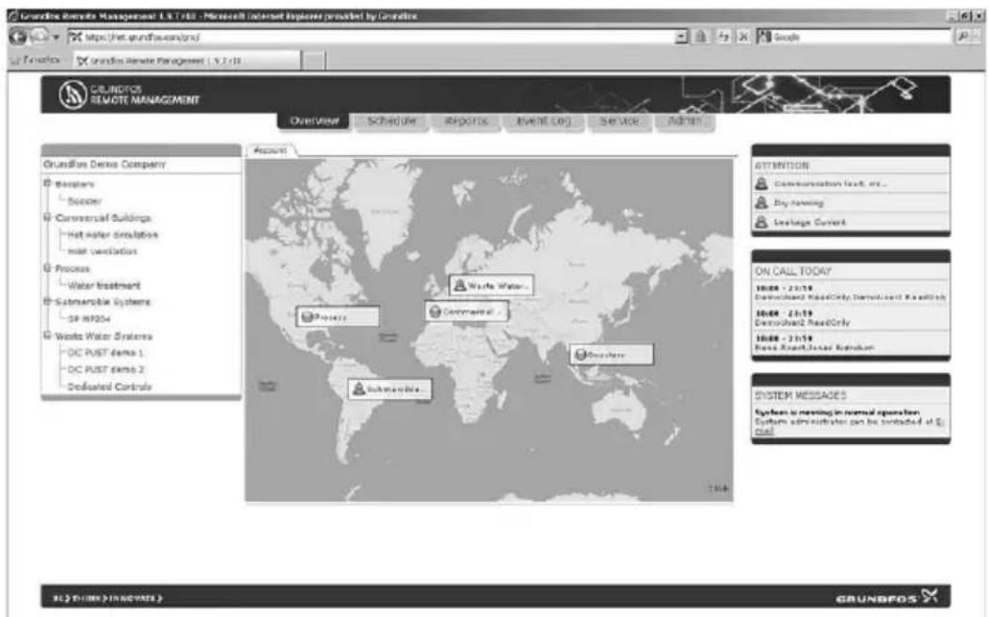Select Waste Water Systems in the tree
Screen dimensions: 989x617
coord(104,336)
